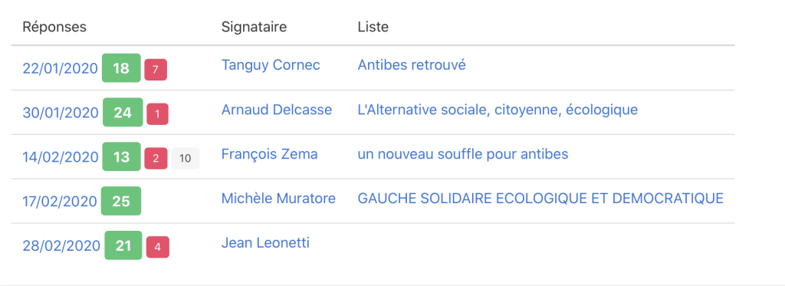This screenshot has height=286, width=785.
Task: Click the green badge showing 25
Action: 121,201
